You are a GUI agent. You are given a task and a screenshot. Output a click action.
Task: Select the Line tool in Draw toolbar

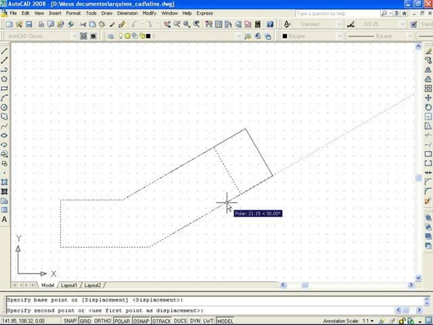[x=4, y=51]
